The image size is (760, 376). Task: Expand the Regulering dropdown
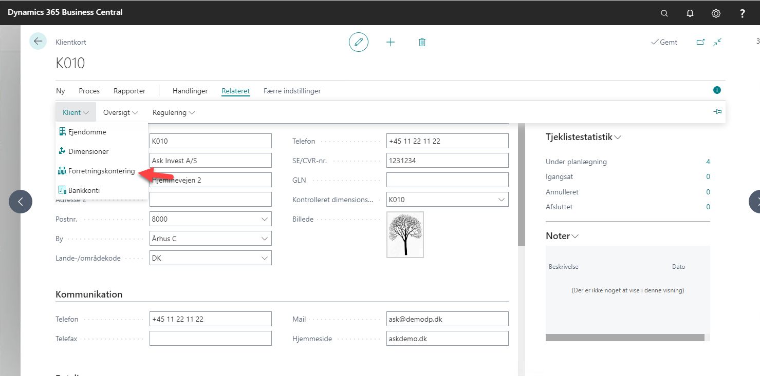(x=174, y=112)
